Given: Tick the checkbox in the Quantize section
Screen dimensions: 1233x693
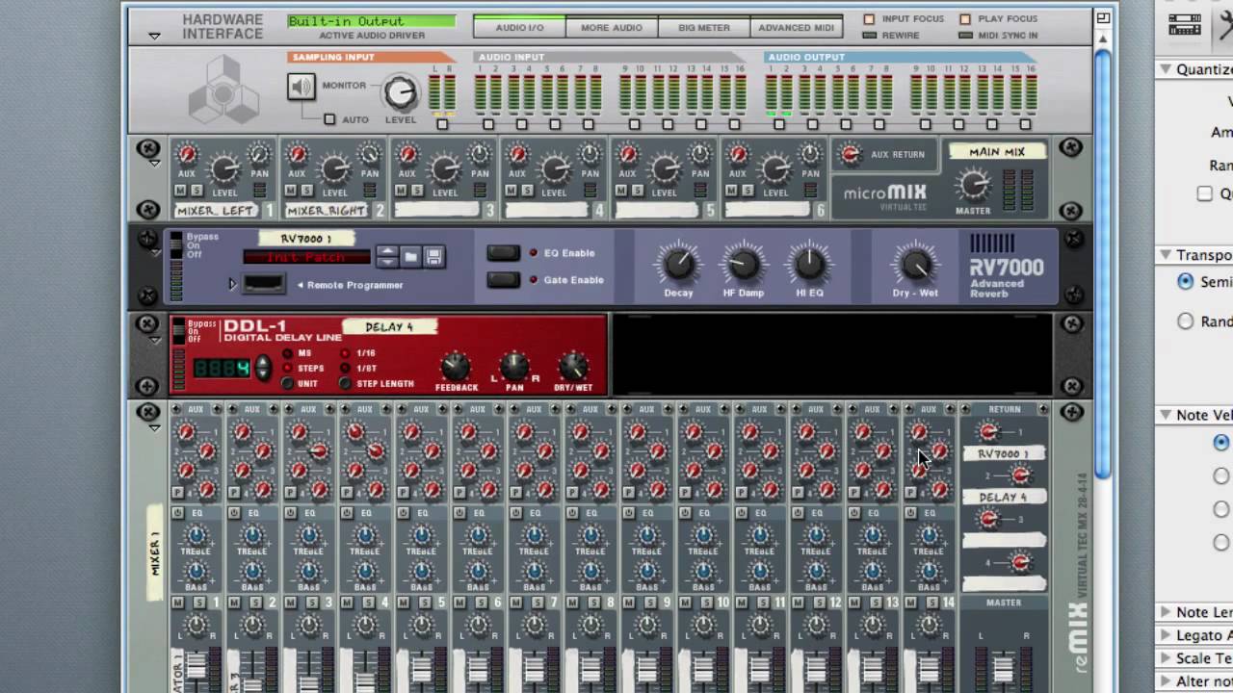Looking at the screenshot, I should 1204,193.
